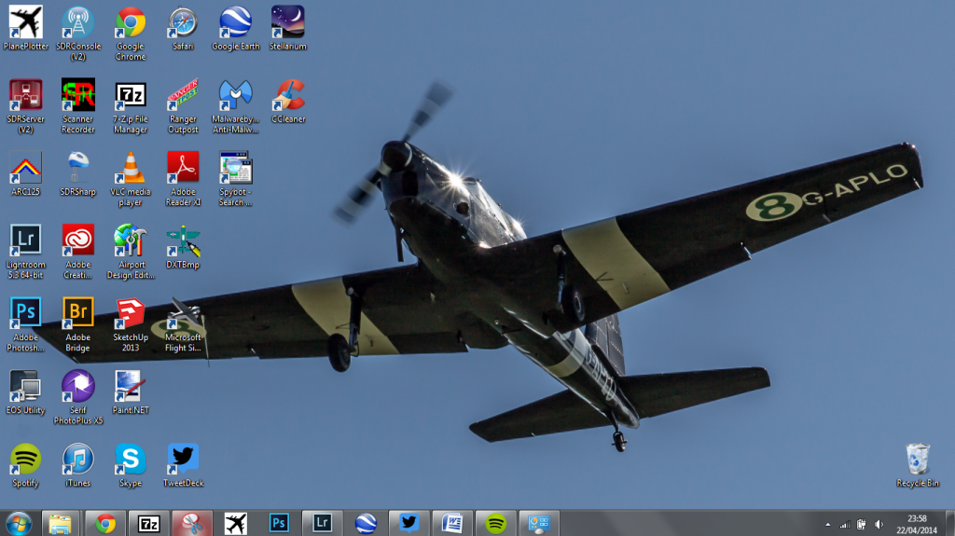This screenshot has height=536, width=955.
Task: Select Malwarebytes Anti-Malware desktop icon
Action: [236, 106]
